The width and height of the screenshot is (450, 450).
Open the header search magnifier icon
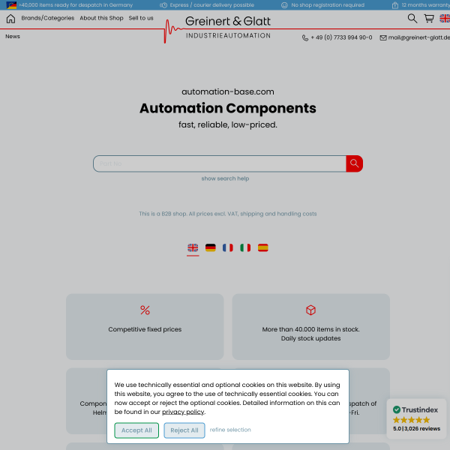(x=412, y=18)
